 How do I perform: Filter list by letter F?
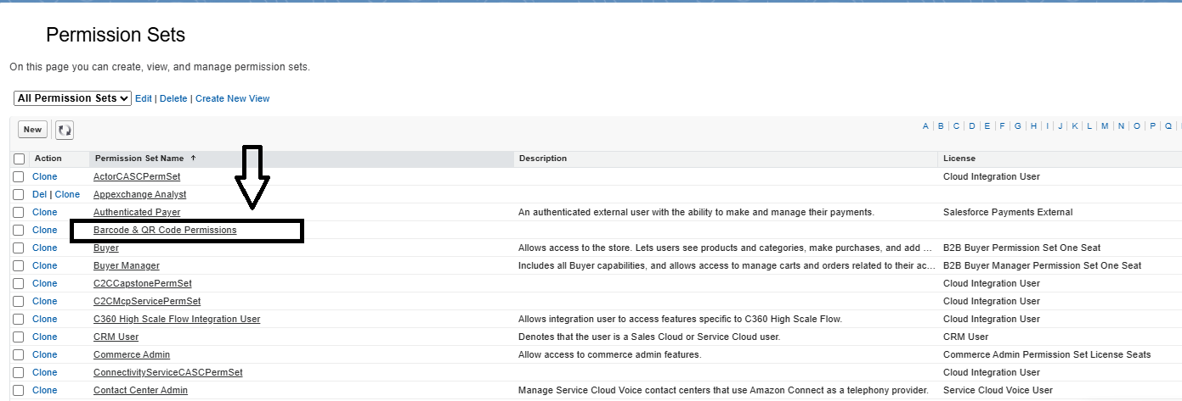(1003, 126)
